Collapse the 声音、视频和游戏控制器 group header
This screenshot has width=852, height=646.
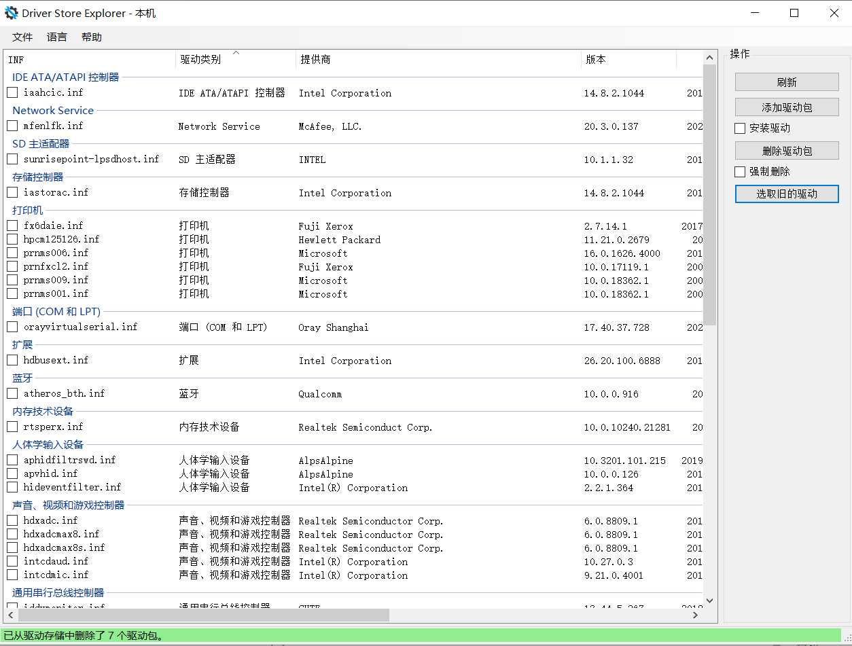(x=69, y=505)
